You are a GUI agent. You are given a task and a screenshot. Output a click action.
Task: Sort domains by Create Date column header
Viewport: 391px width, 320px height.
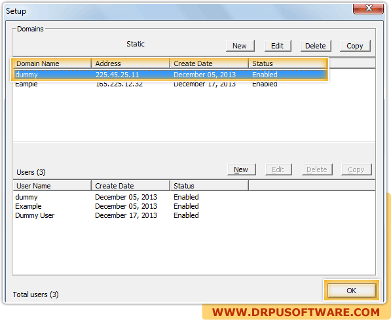tap(209, 63)
